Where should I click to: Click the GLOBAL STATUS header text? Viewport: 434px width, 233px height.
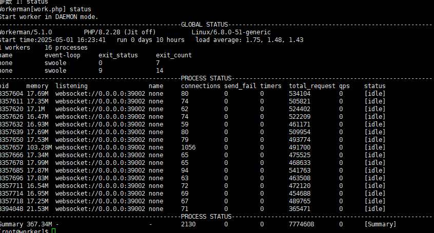[x=204, y=25]
